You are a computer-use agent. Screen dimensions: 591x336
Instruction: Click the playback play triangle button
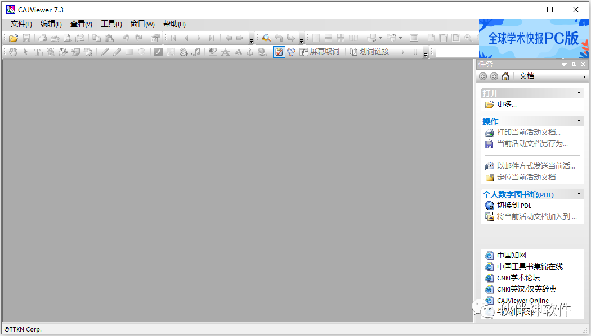[403, 52]
